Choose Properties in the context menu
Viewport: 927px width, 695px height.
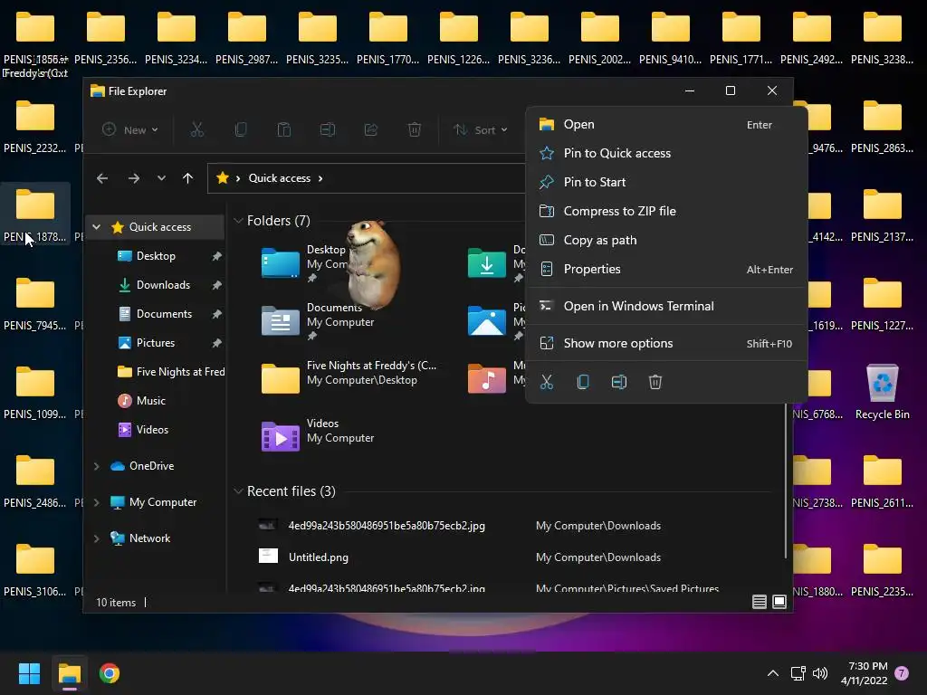pos(666,269)
